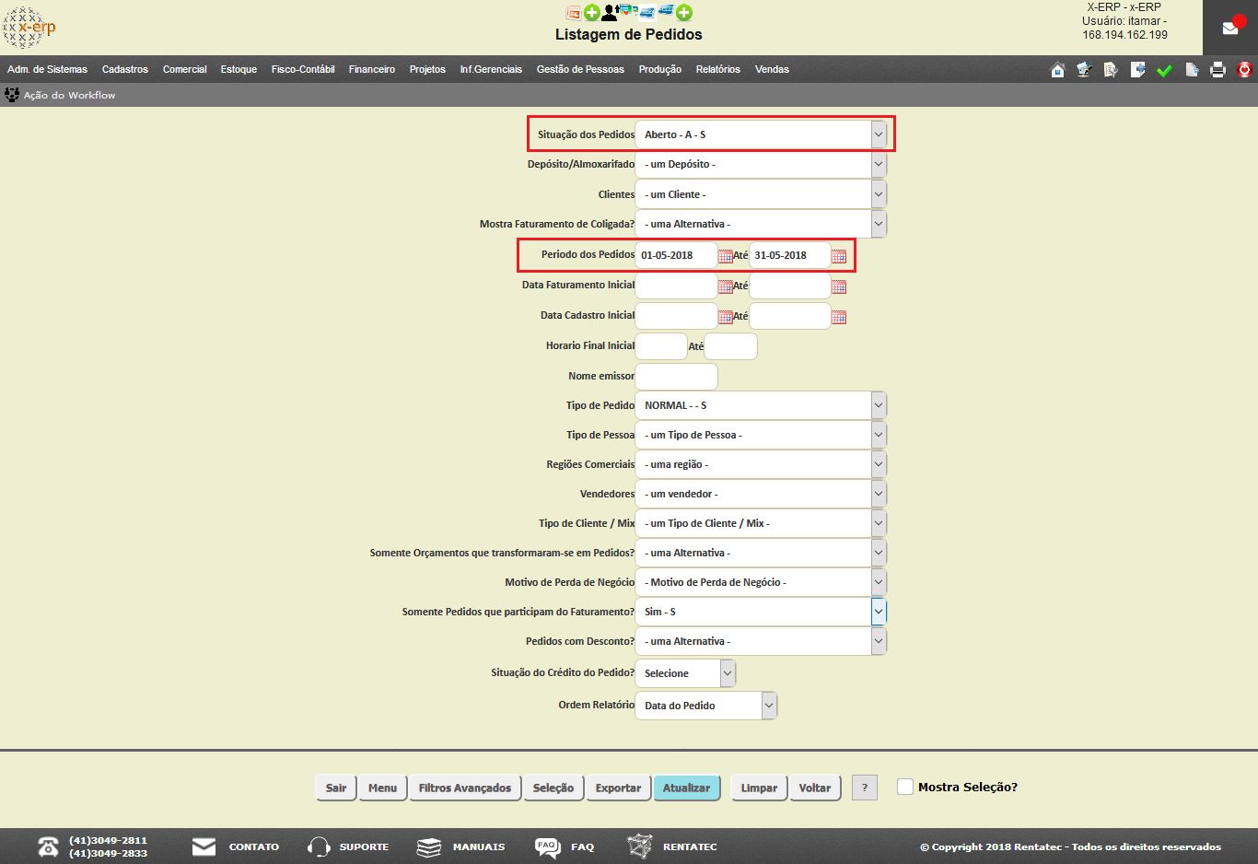Image resolution: width=1258 pixels, height=864 pixels.
Task: Open calendar for Periodo dos Pedidos end date
Action: (x=838, y=256)
